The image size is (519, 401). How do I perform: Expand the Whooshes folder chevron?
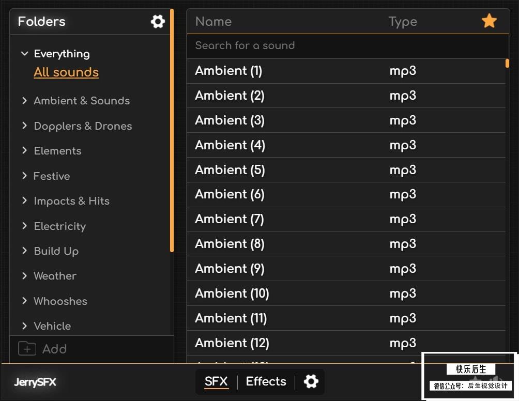(24, 300)
